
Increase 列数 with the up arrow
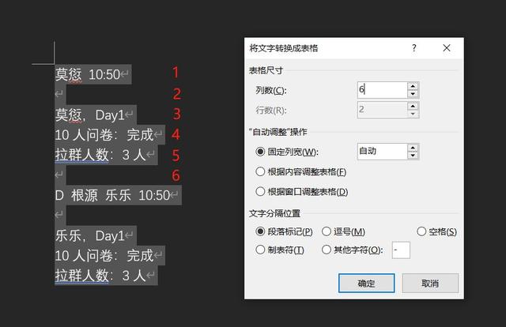(412, 86)
